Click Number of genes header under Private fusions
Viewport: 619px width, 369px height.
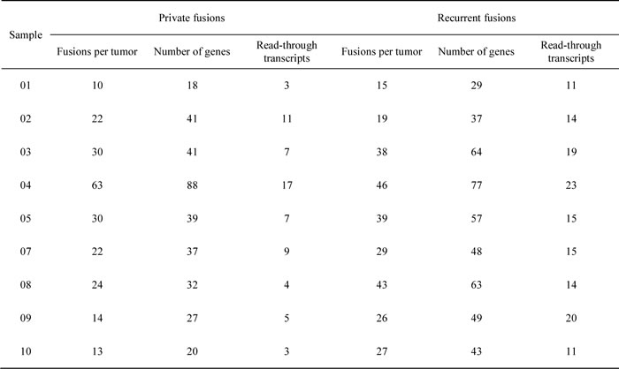(192, 52)
